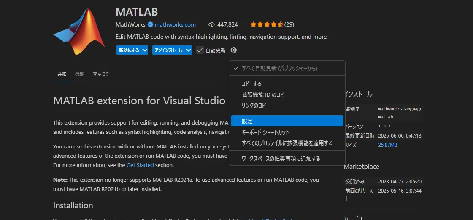Click the bold Note: text

click(60, 180)
